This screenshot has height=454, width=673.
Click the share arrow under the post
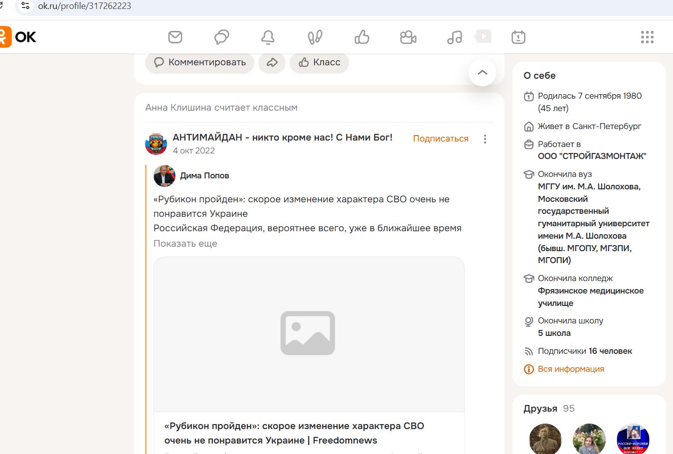pyautogui.click(x=272, y=62)
